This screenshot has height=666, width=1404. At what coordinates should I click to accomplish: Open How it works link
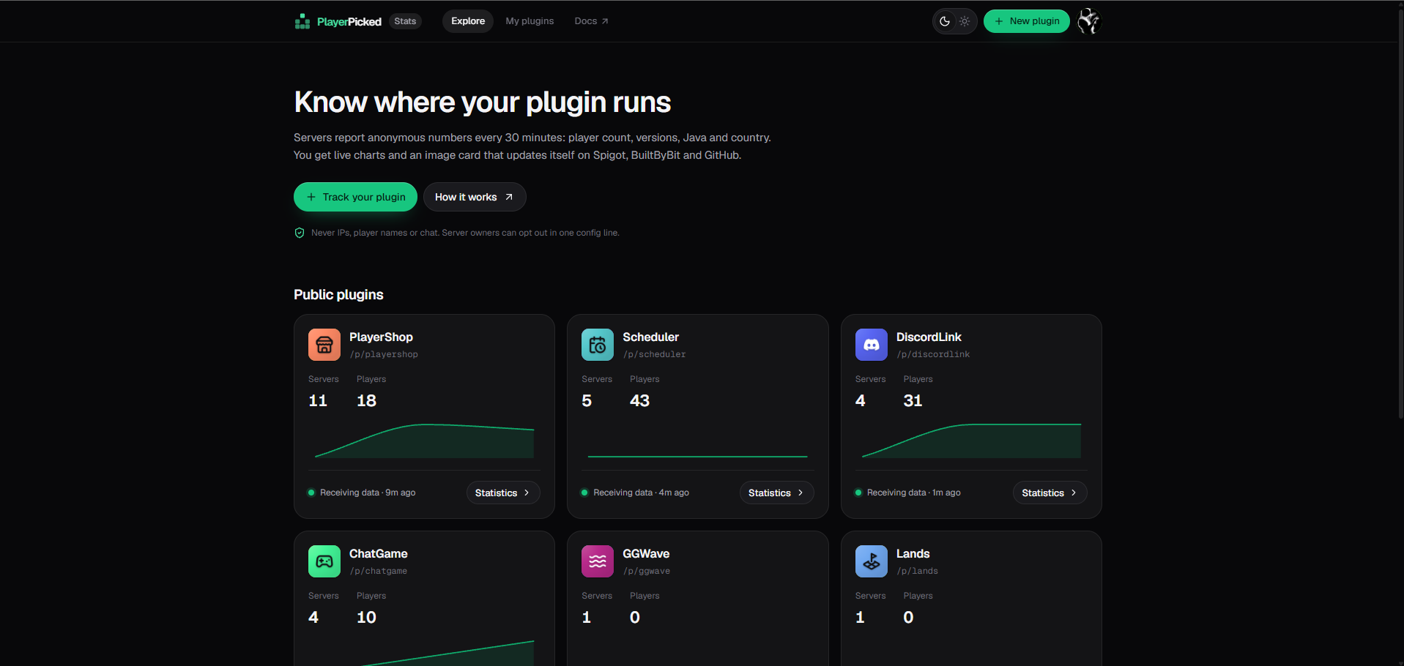click(x=475, y=197)
